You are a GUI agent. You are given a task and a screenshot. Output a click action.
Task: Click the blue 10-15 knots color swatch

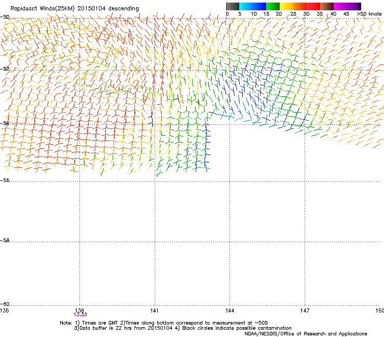tap(259, 6)
